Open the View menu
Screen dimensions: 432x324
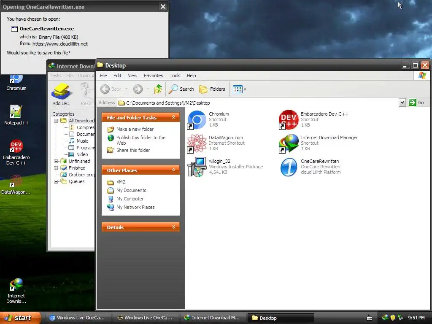click(132, 76)
